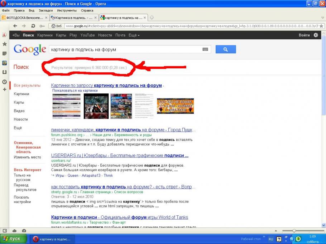The width and height of the screenshot is (326, 244).
Task: Click the Google search input field
Action: (125, 49)
